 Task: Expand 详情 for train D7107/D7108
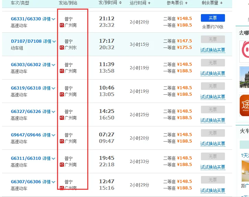[49, 41]
